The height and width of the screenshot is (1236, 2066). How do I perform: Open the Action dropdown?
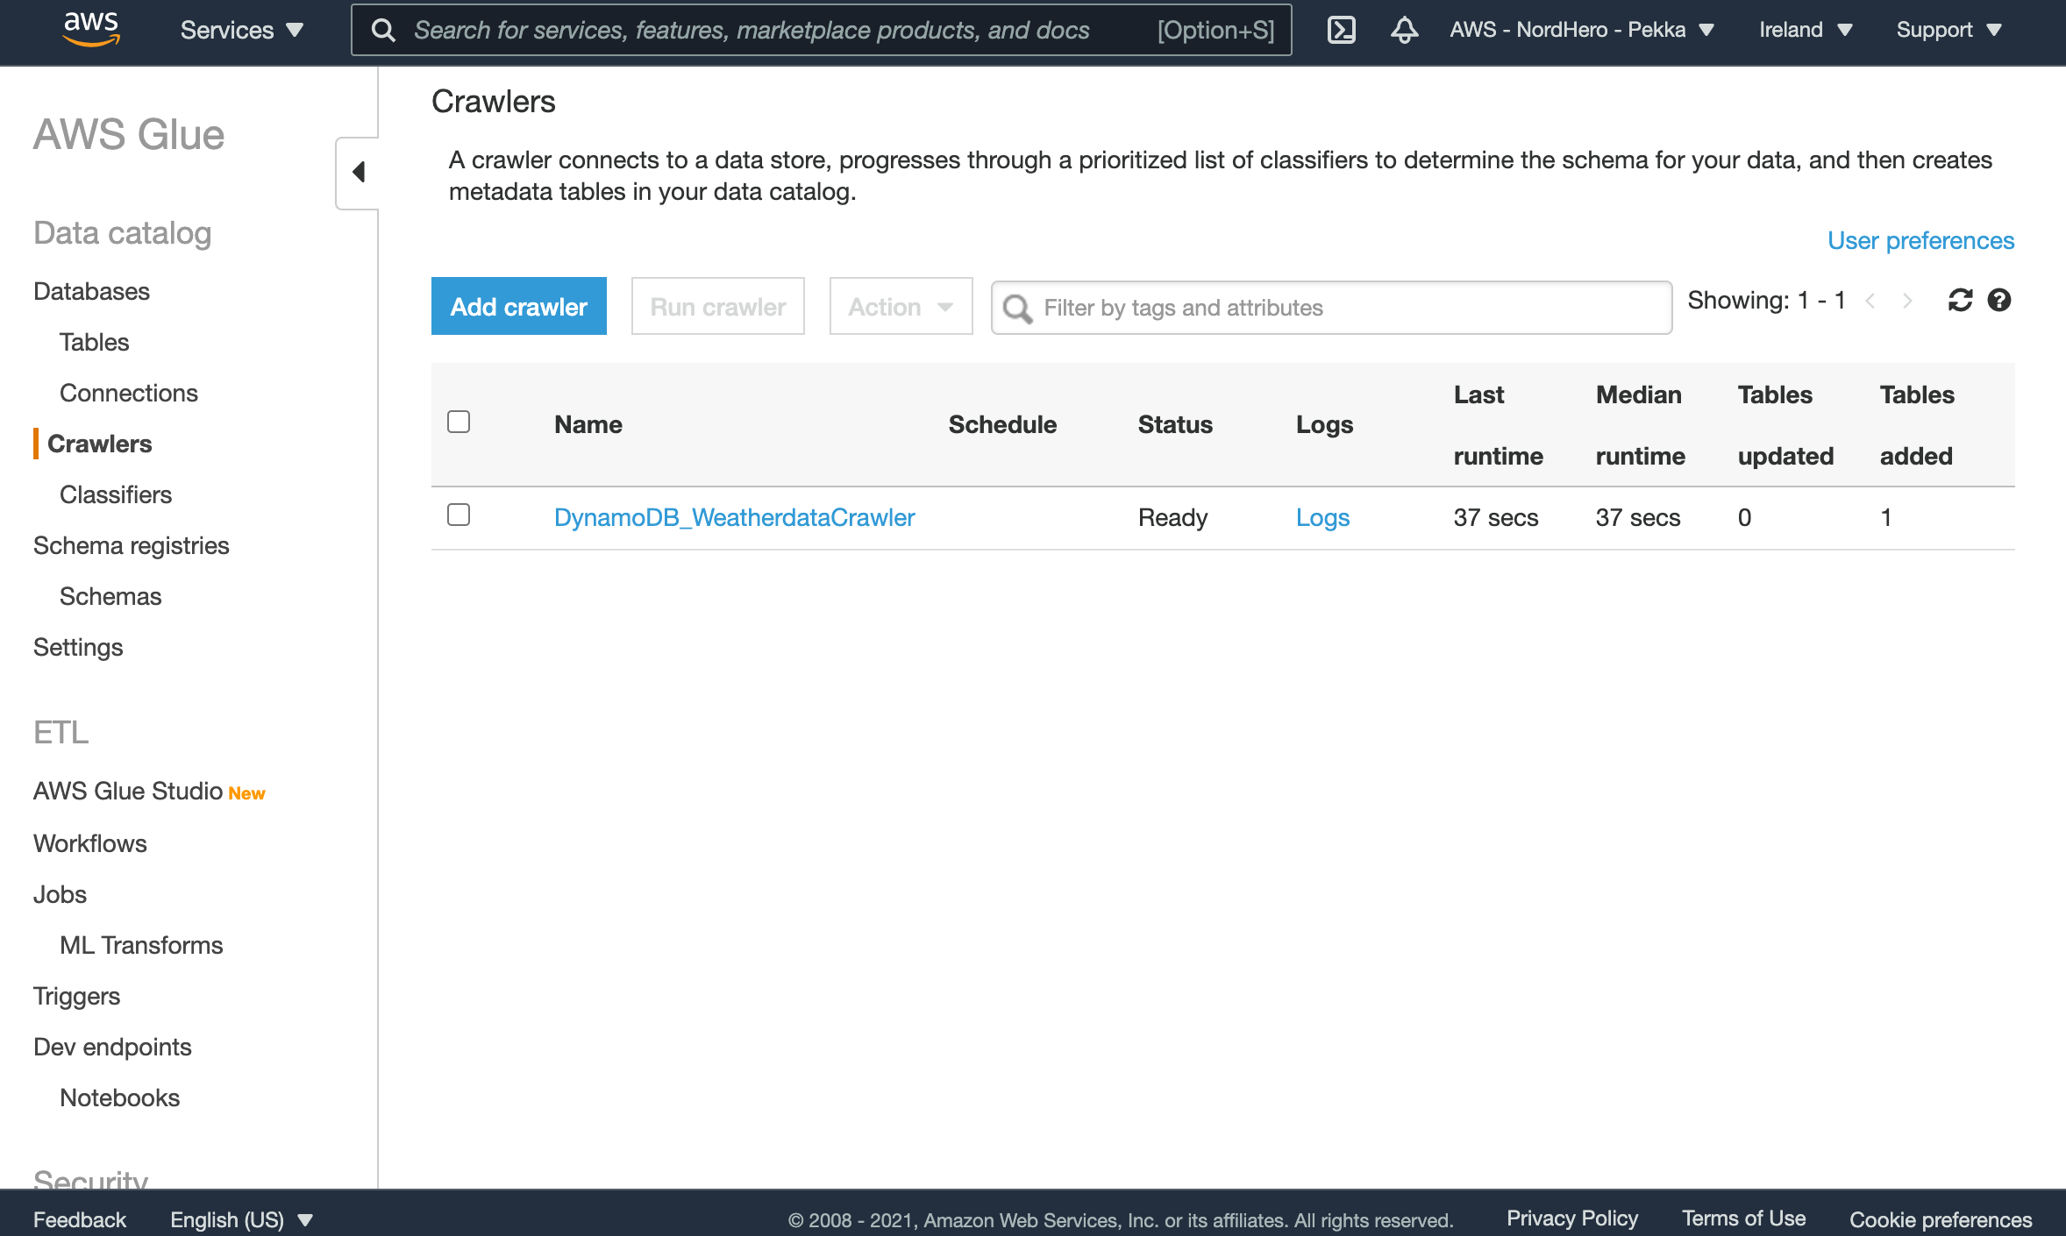click(x=901, y=306)
